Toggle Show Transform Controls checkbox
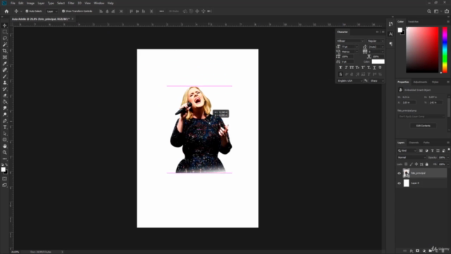The image size is (451, 254). pos(63,11)
